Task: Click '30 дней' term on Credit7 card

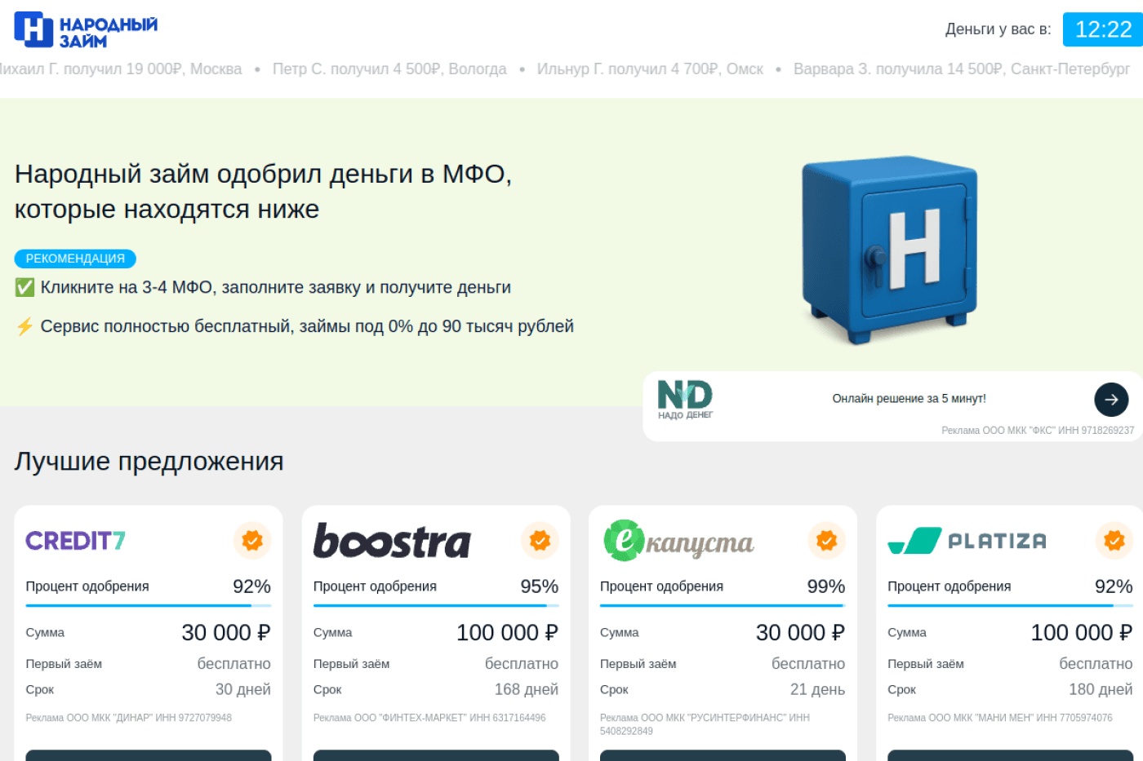Action: 242,689
